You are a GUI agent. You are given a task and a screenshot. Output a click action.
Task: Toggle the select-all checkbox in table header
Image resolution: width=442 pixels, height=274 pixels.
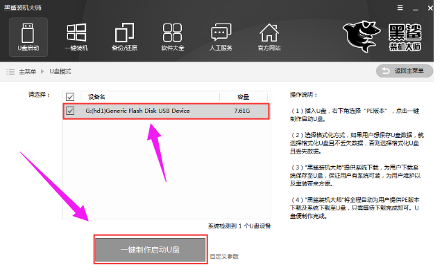tap(70, 97)
